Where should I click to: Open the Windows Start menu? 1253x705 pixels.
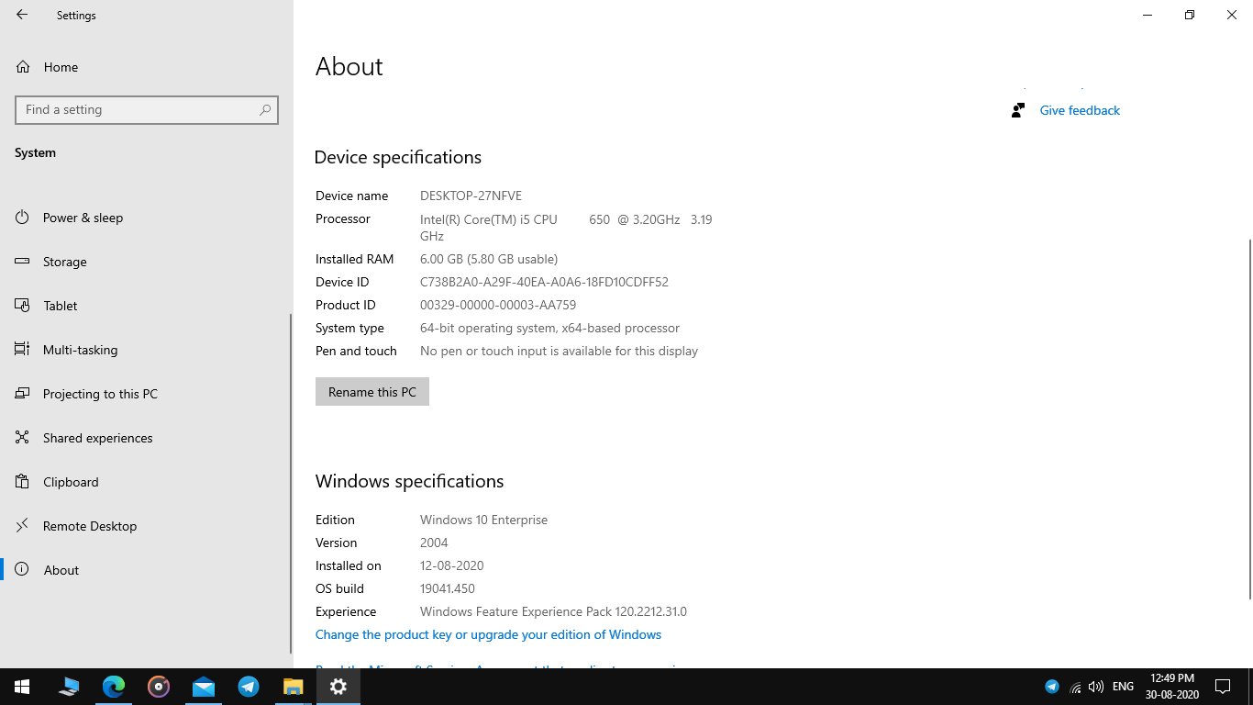(22, 687)
